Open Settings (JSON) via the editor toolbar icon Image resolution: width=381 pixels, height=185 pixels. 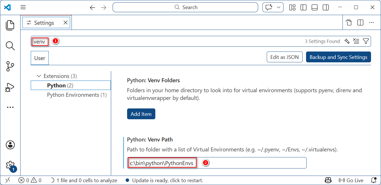349,22
